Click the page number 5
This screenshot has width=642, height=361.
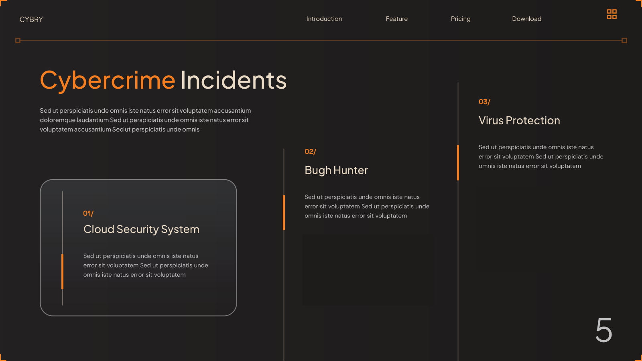[x=603, y=330]
